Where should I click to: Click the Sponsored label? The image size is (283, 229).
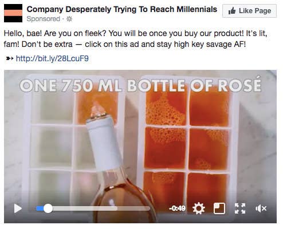click(44, 19)
